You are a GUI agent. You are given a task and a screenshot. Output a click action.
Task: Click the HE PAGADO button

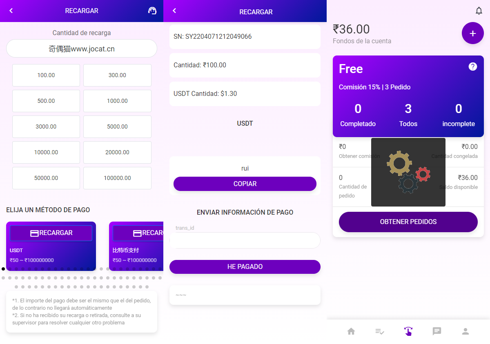(x=245, y=267)
